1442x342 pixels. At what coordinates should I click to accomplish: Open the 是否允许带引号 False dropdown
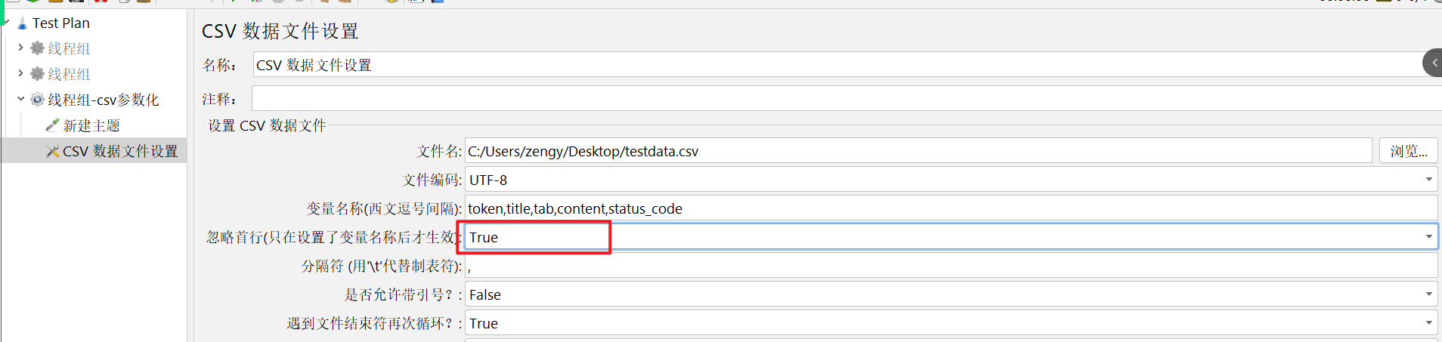tap(1428, 294)
